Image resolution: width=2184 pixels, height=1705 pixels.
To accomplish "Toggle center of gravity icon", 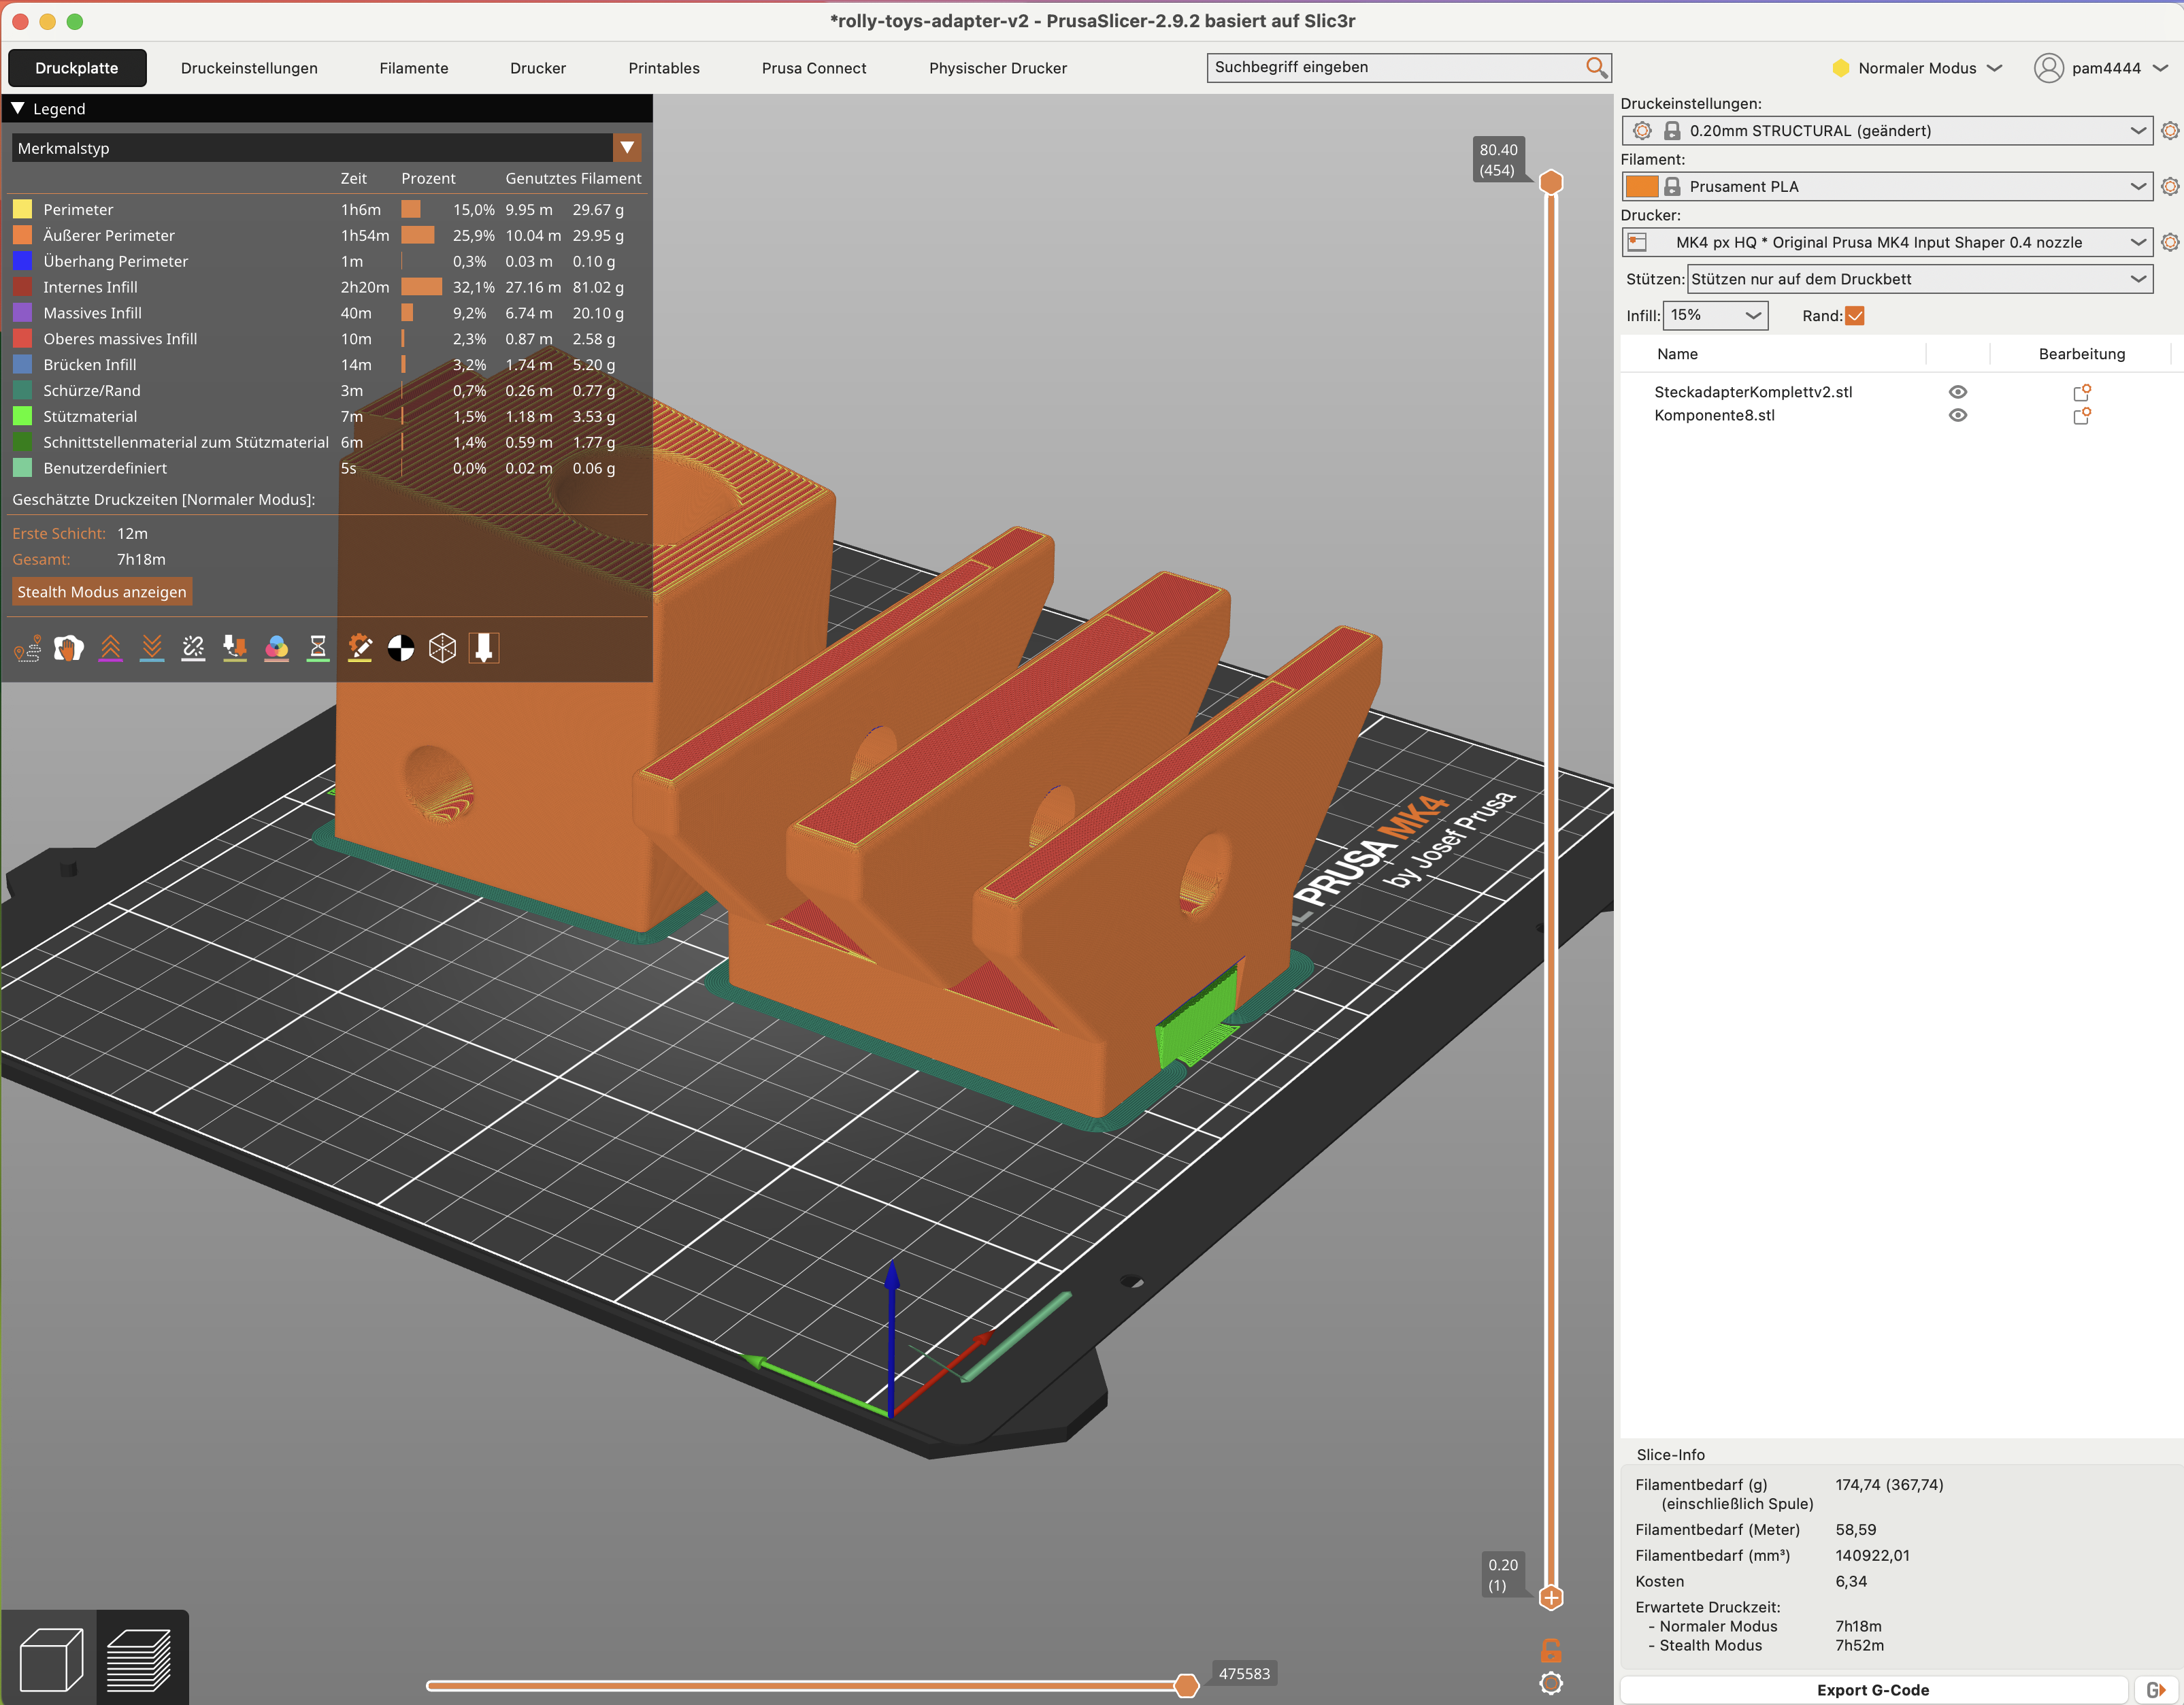I will click(x=401, y=649).
